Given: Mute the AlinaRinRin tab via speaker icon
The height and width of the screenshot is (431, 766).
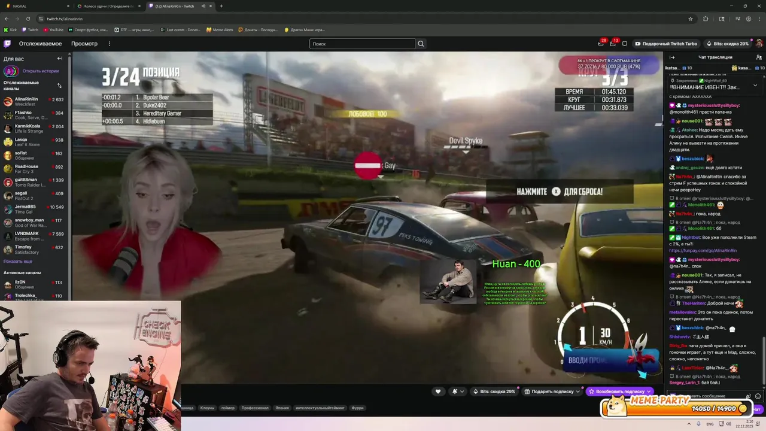Looking at the screenshot, I should pyautogui.click(x=203, y=6).
